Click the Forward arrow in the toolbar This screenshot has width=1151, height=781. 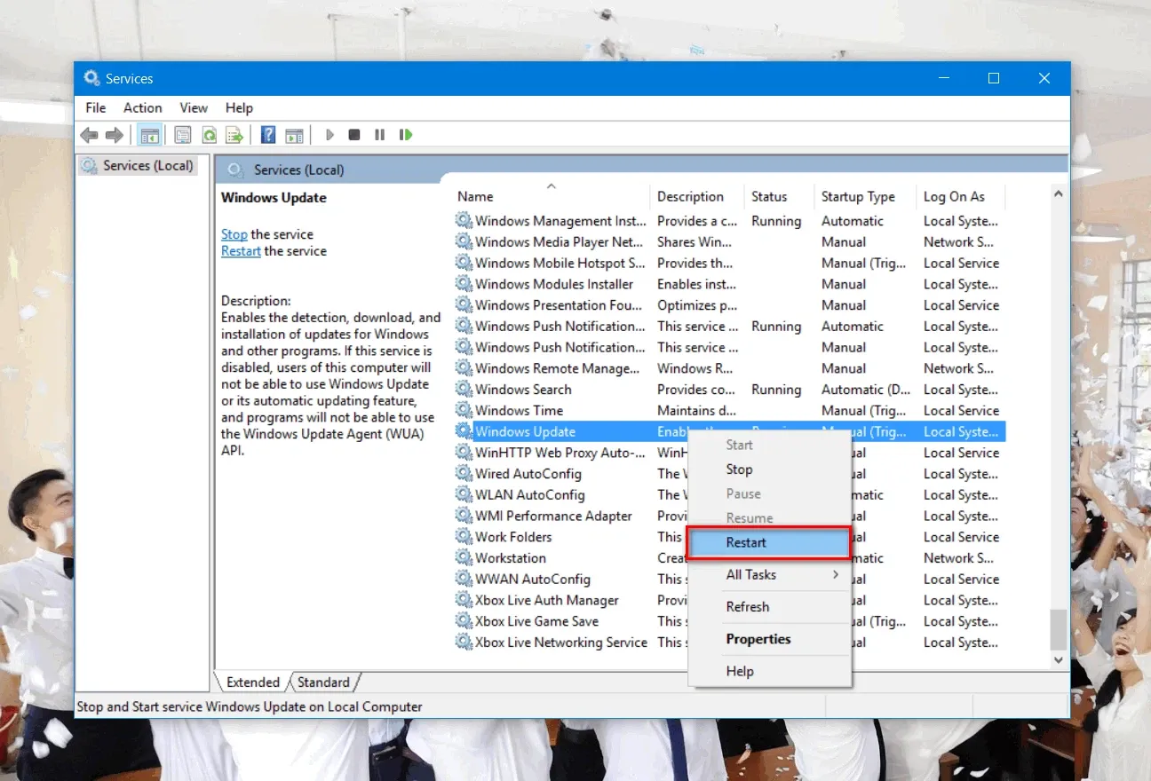(x=115, y=135)
